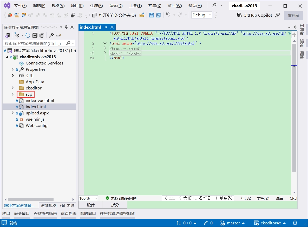Click the 设计 view button

91,205
